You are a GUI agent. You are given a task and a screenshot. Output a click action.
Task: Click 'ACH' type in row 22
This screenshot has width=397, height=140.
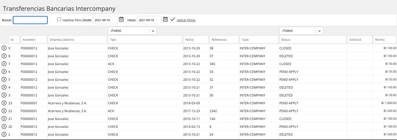111,111
